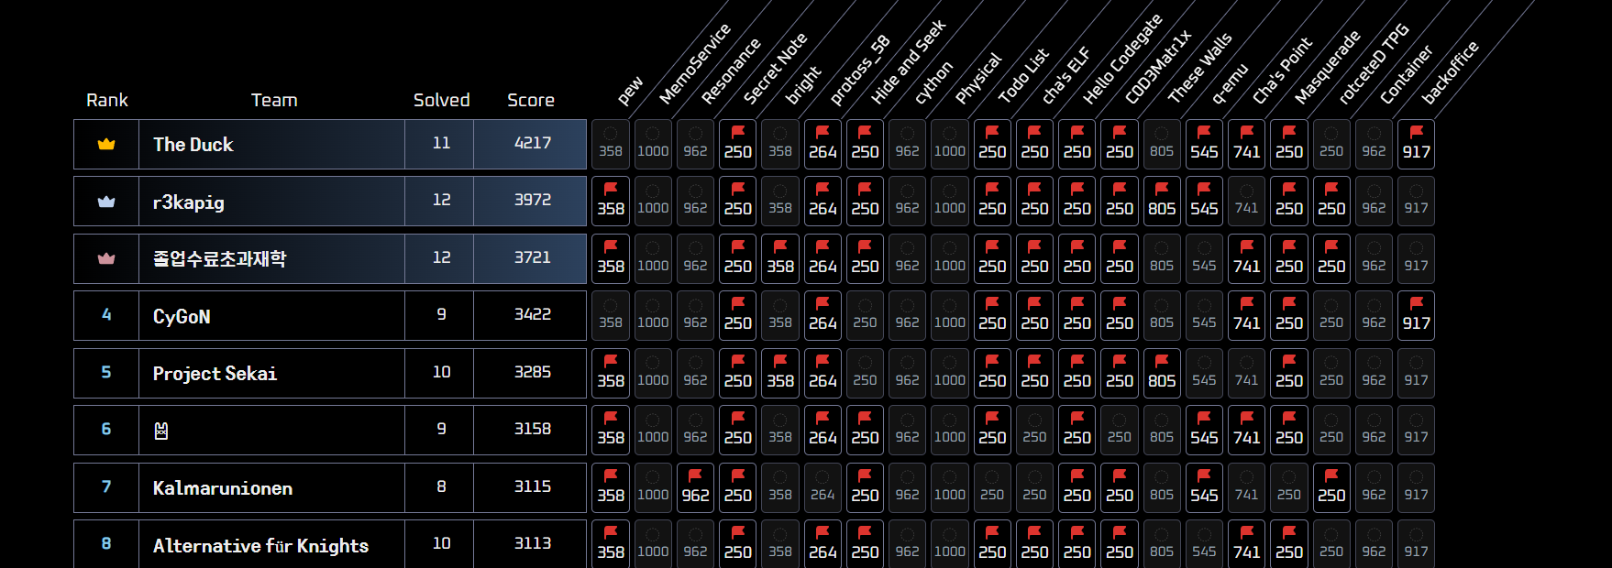Image resolution: width=1612 pixels, height=568 pixels.
Task: Select the backoffice challenge column label
Action: pos(1450,72)
